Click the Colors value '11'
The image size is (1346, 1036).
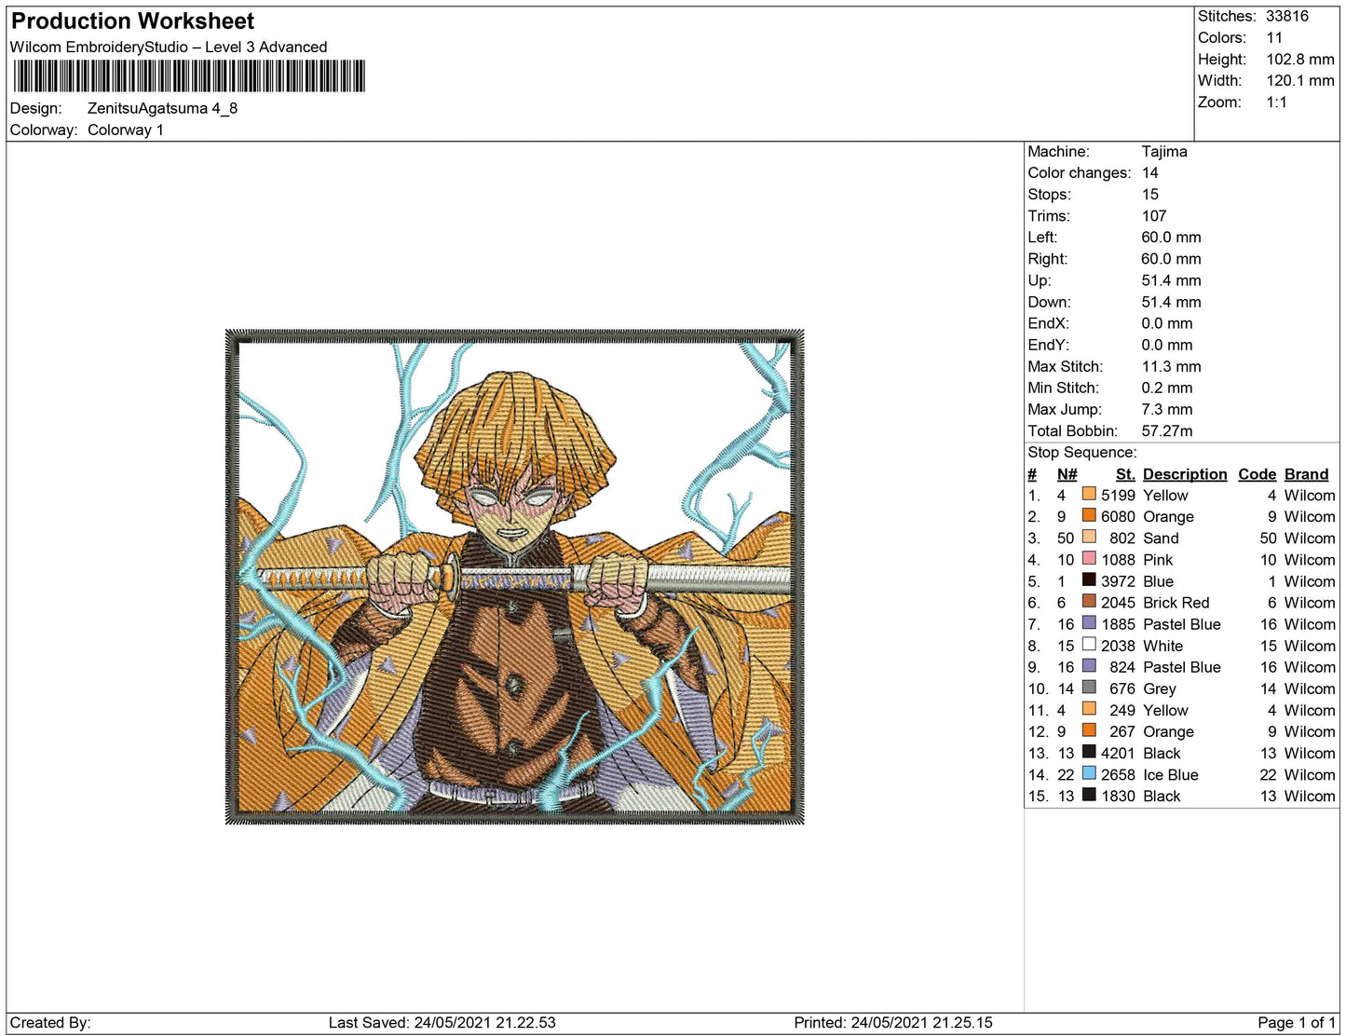pos(1274,37)
